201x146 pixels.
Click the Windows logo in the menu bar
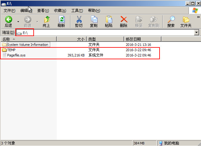click(195, 11)
